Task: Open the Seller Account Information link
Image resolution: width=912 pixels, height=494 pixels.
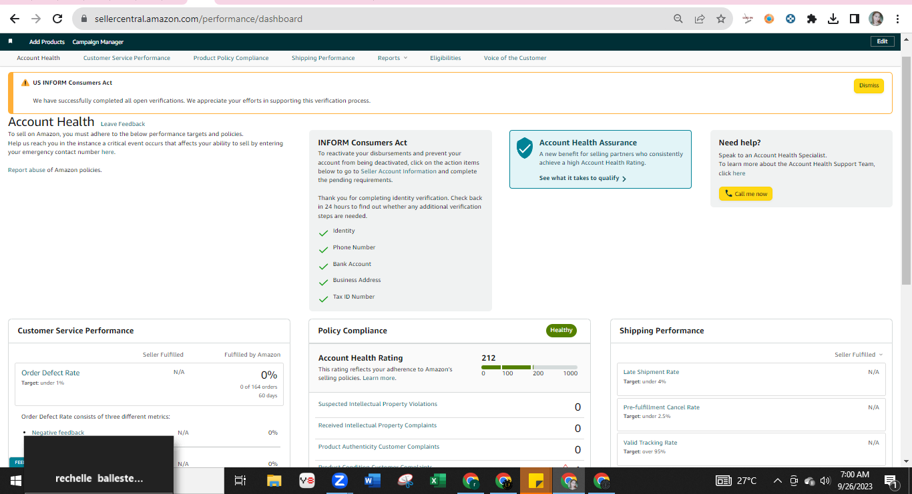Action: 399,171
